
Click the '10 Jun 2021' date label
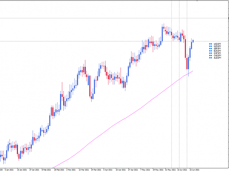point(182,170)
